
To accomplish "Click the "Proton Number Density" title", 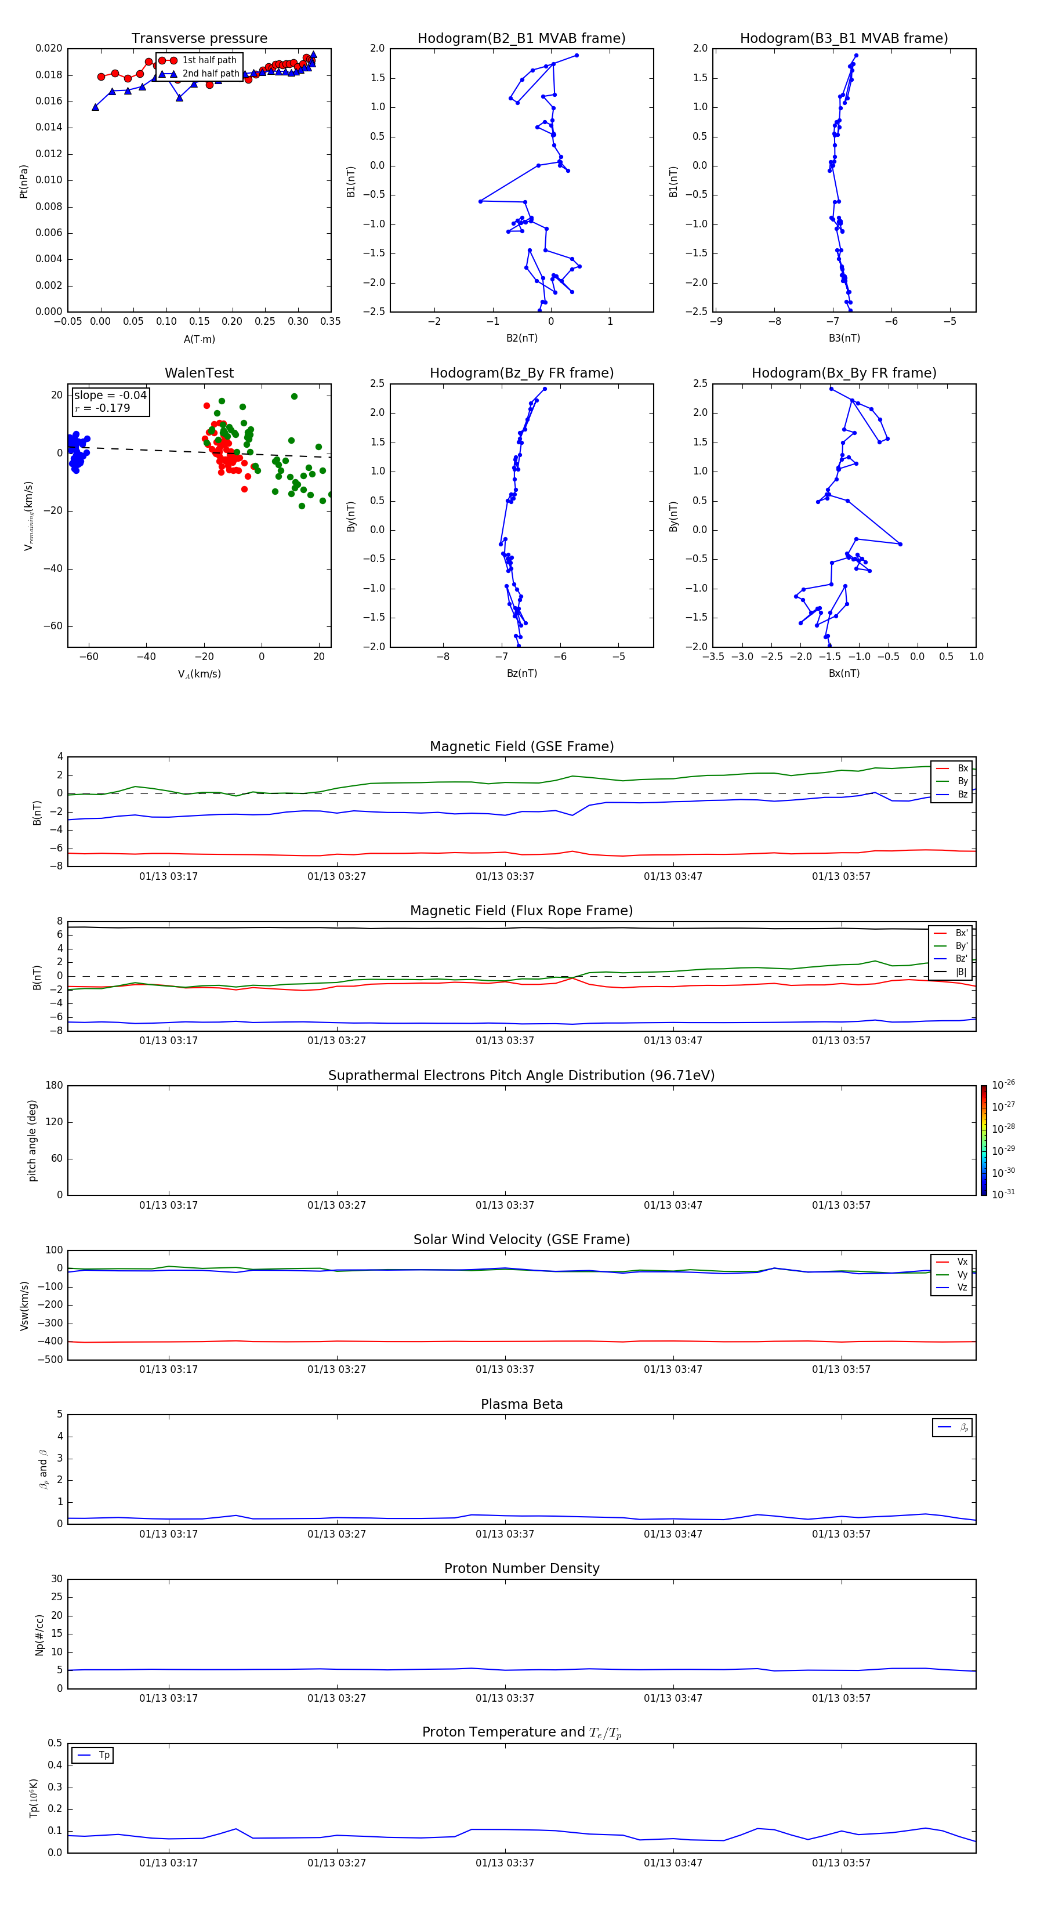I will [x=521, y=1568].
